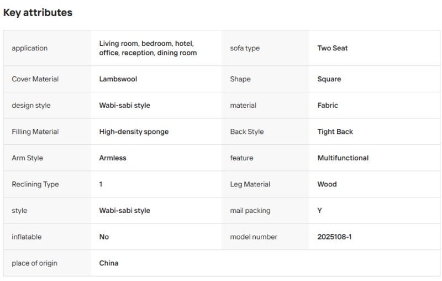Select the design style Wabi-sabi value
Viewport: 442px width, 281px height.
click(125, 105)
